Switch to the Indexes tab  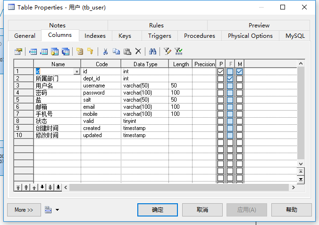pyautogui.click(x=95, y=36)
